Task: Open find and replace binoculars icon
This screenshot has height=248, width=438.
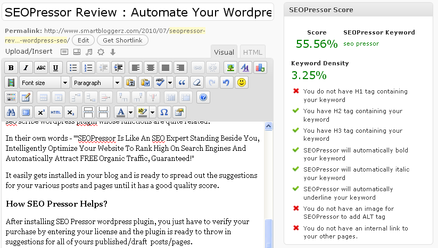Action: pos(11,112)
